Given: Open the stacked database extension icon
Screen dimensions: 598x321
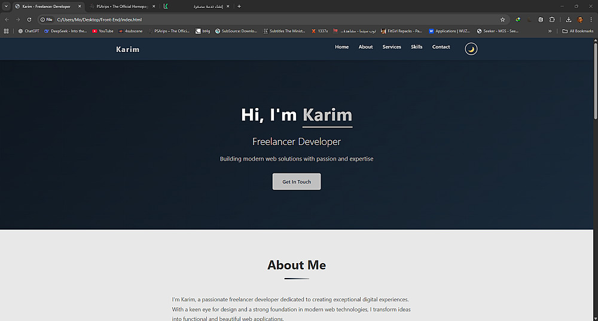Looking at the screenshot, I should pos(541,20).
